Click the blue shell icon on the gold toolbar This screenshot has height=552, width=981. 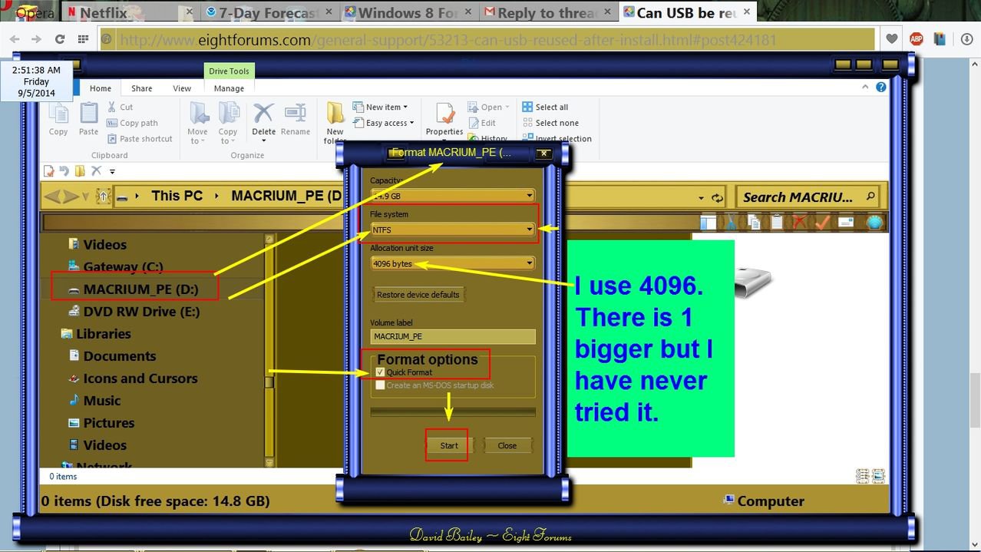[x=876, y=223]
